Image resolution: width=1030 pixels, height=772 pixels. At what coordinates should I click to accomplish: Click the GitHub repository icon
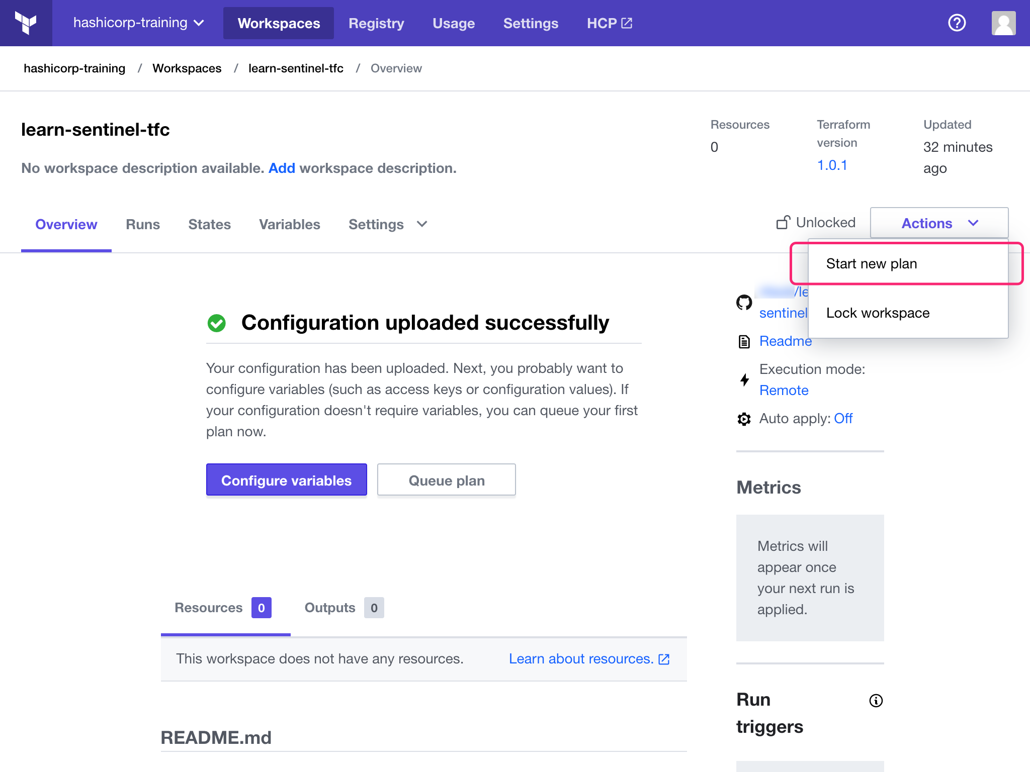tap(744, 302)
